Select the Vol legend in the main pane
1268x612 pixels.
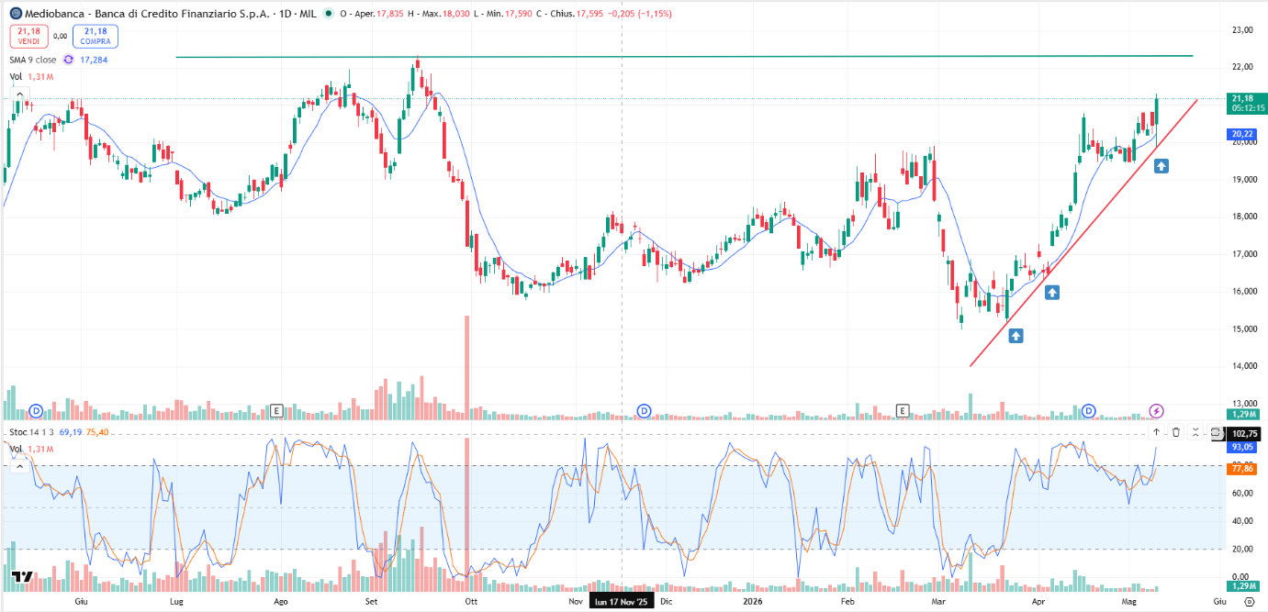tap(17, 76)
